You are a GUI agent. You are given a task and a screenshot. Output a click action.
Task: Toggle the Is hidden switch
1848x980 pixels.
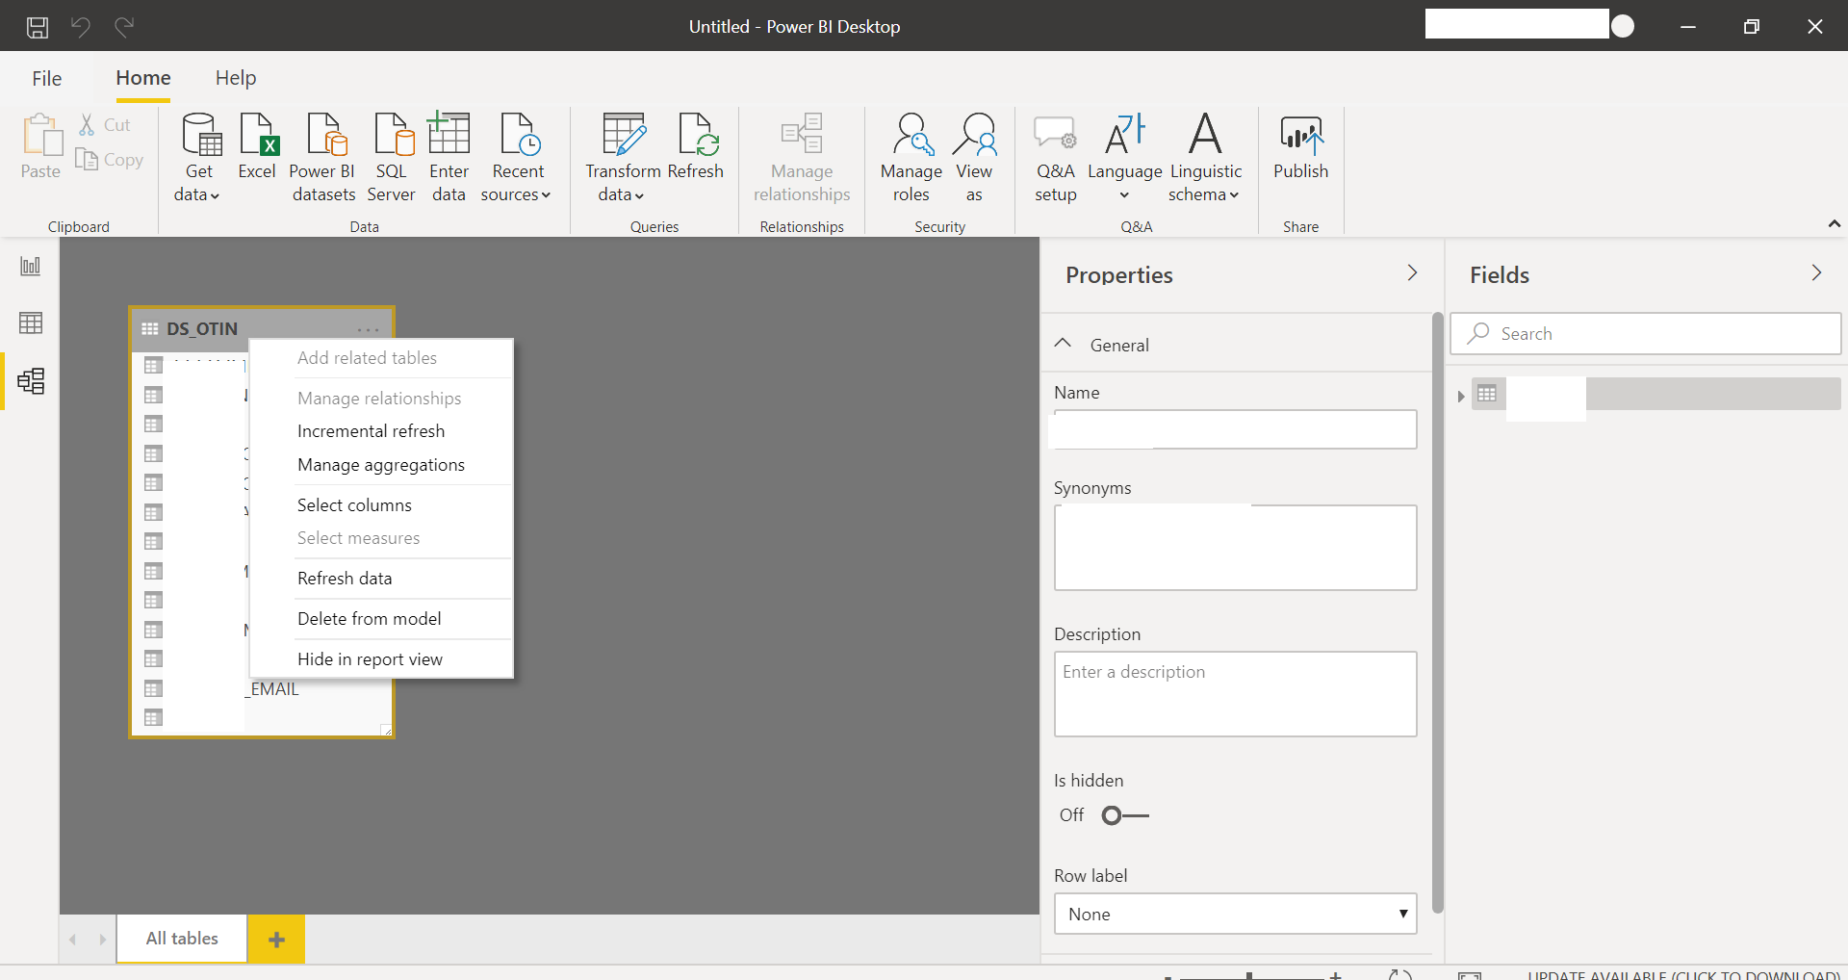pos(1125,815)
